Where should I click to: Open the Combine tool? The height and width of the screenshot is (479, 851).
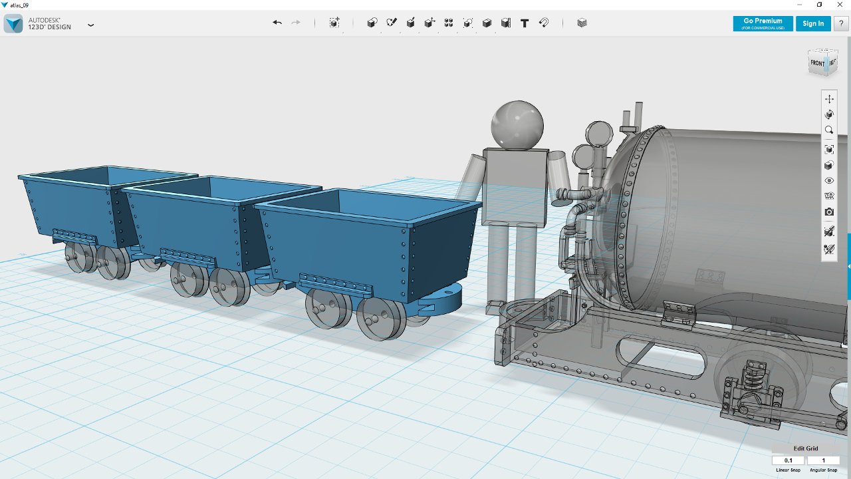tap(487, 23)
